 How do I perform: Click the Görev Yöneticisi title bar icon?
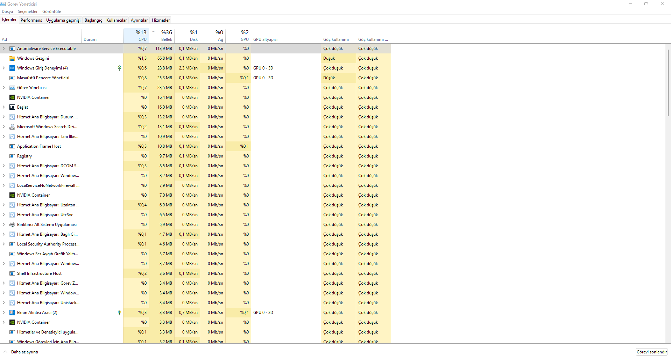[x=3, y=4]
